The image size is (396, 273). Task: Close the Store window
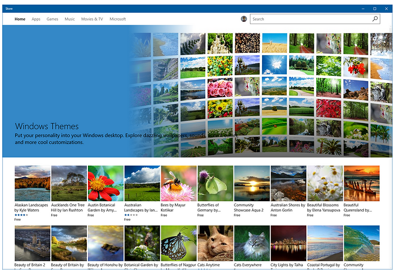(386, 9)
